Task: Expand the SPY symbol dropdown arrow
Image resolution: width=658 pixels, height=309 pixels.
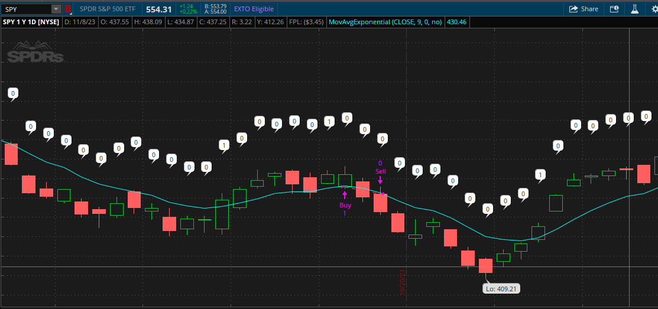Action: coord(56,9)
